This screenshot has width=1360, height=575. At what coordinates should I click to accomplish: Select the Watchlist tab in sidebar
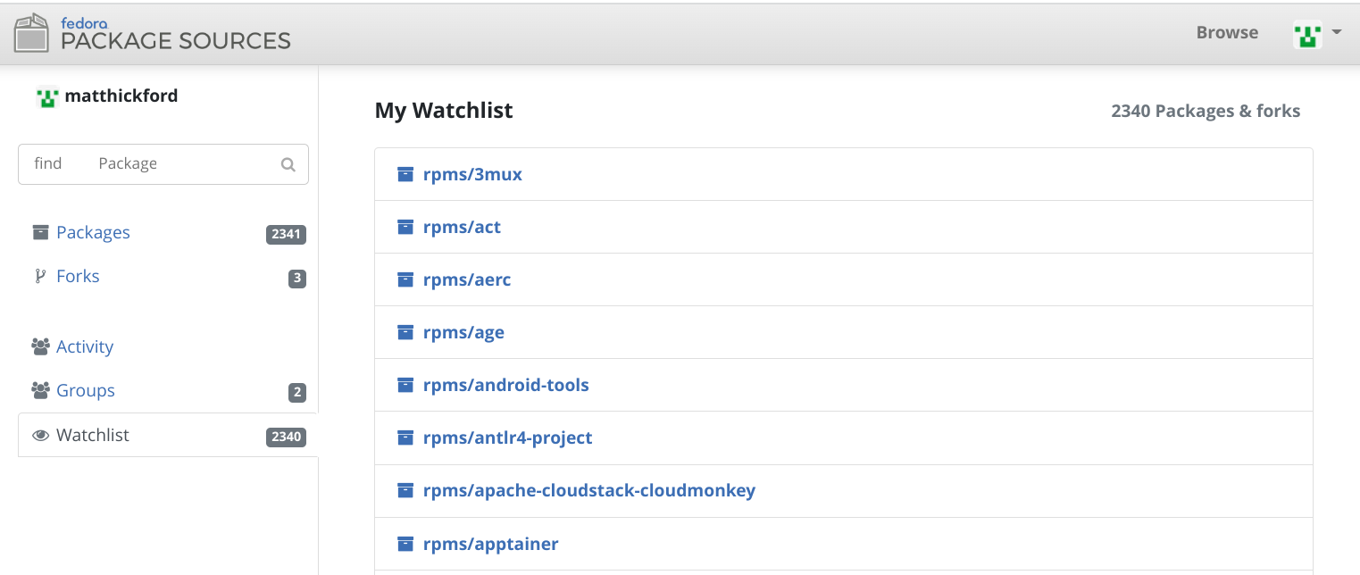coord(168,435)
